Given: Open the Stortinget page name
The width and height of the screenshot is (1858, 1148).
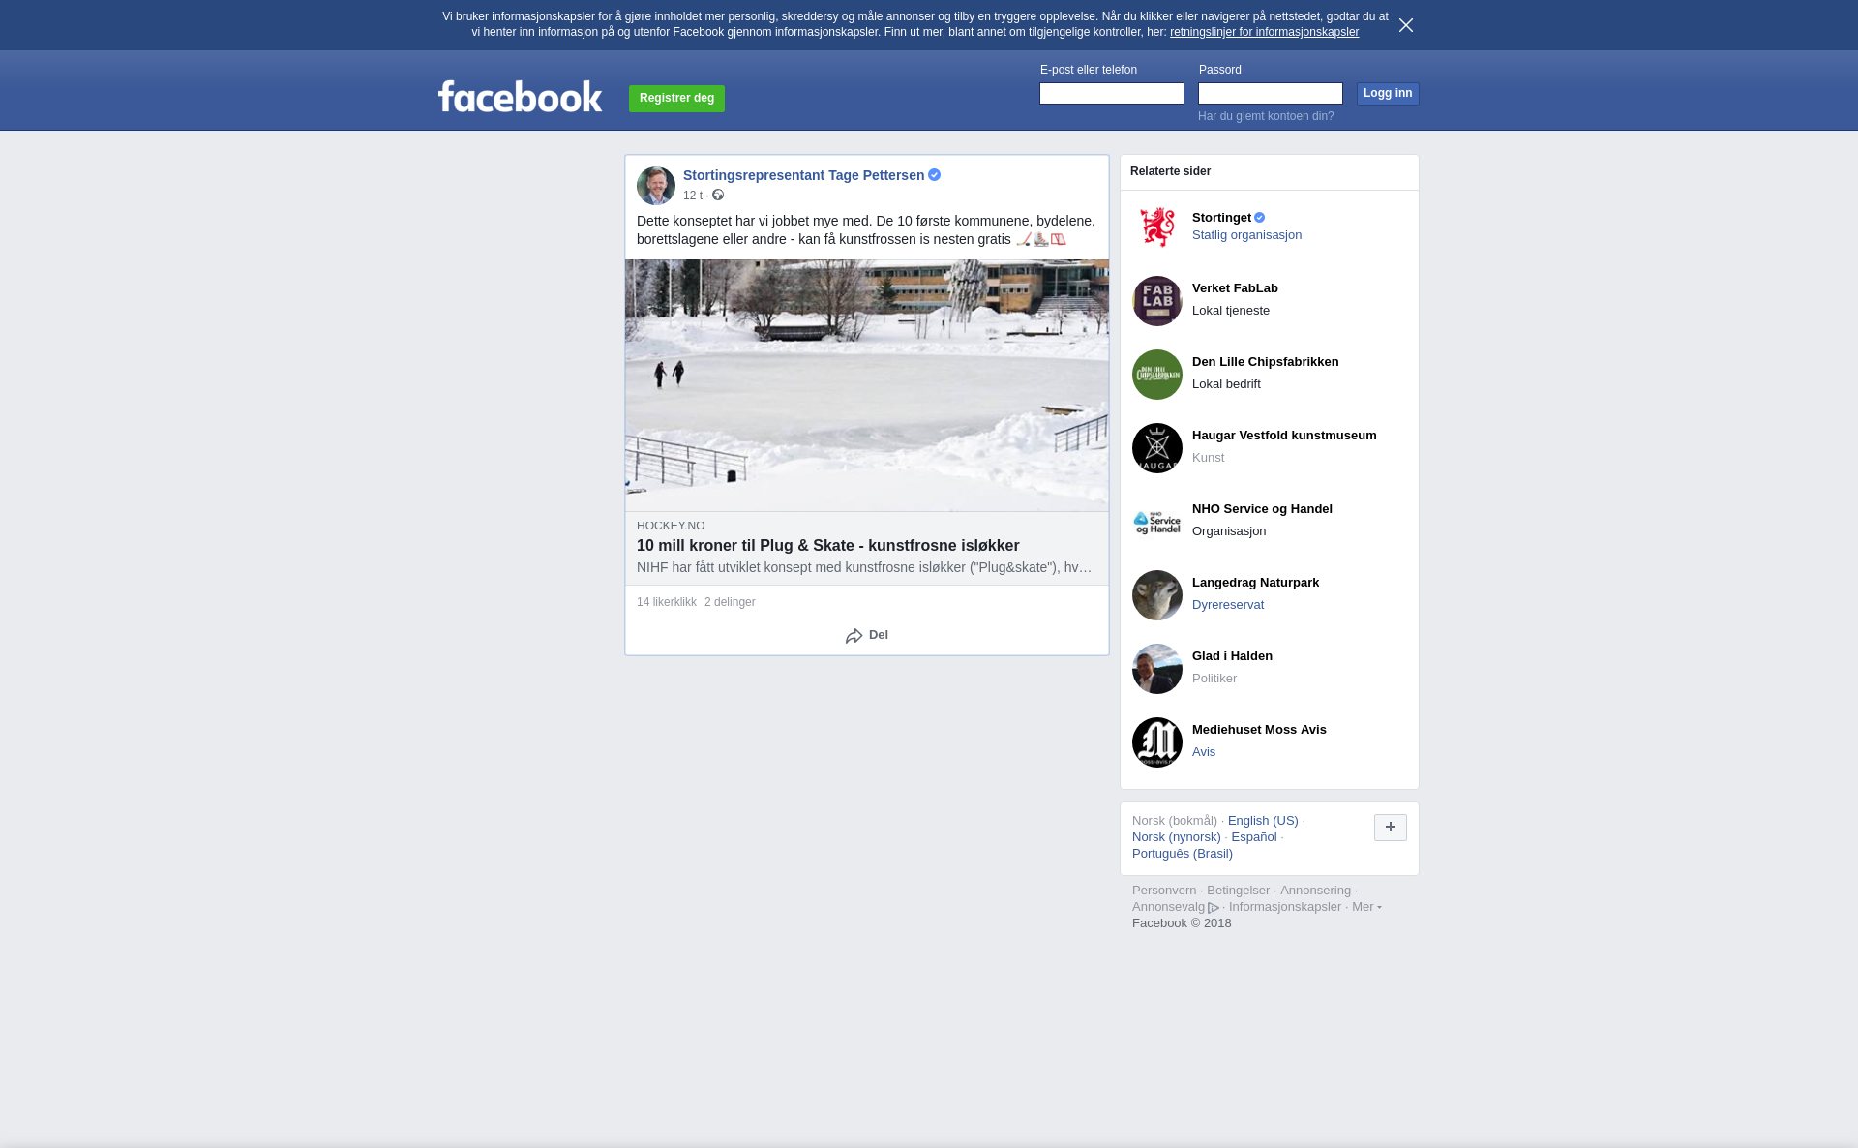Looking at the screenshot, I should click(1221, 218).
